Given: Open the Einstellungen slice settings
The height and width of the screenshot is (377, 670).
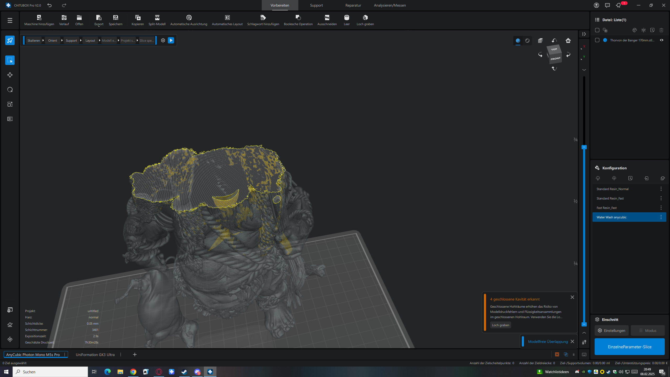Looking at the screenshot, I should [x=612, y=330].
